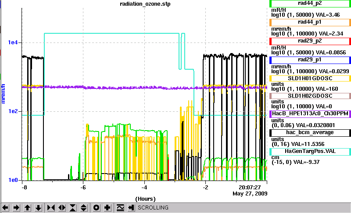Click the -2 x-axis tick label
The height and width of the screenshot is (213, 351).
point(205,187)
